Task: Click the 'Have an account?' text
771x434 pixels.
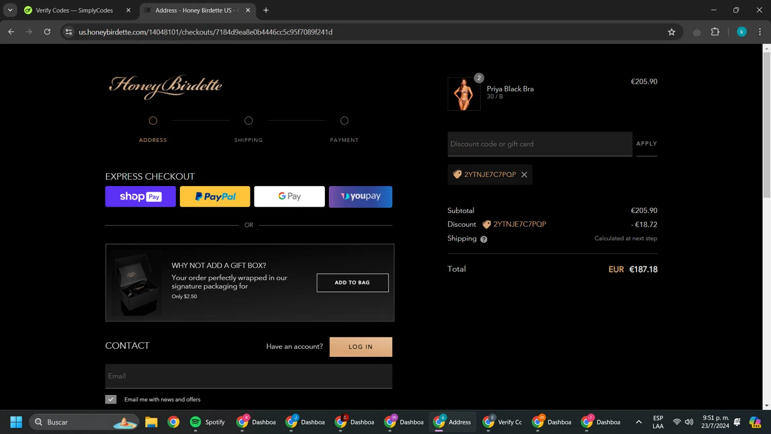Action: click(295, 347)
